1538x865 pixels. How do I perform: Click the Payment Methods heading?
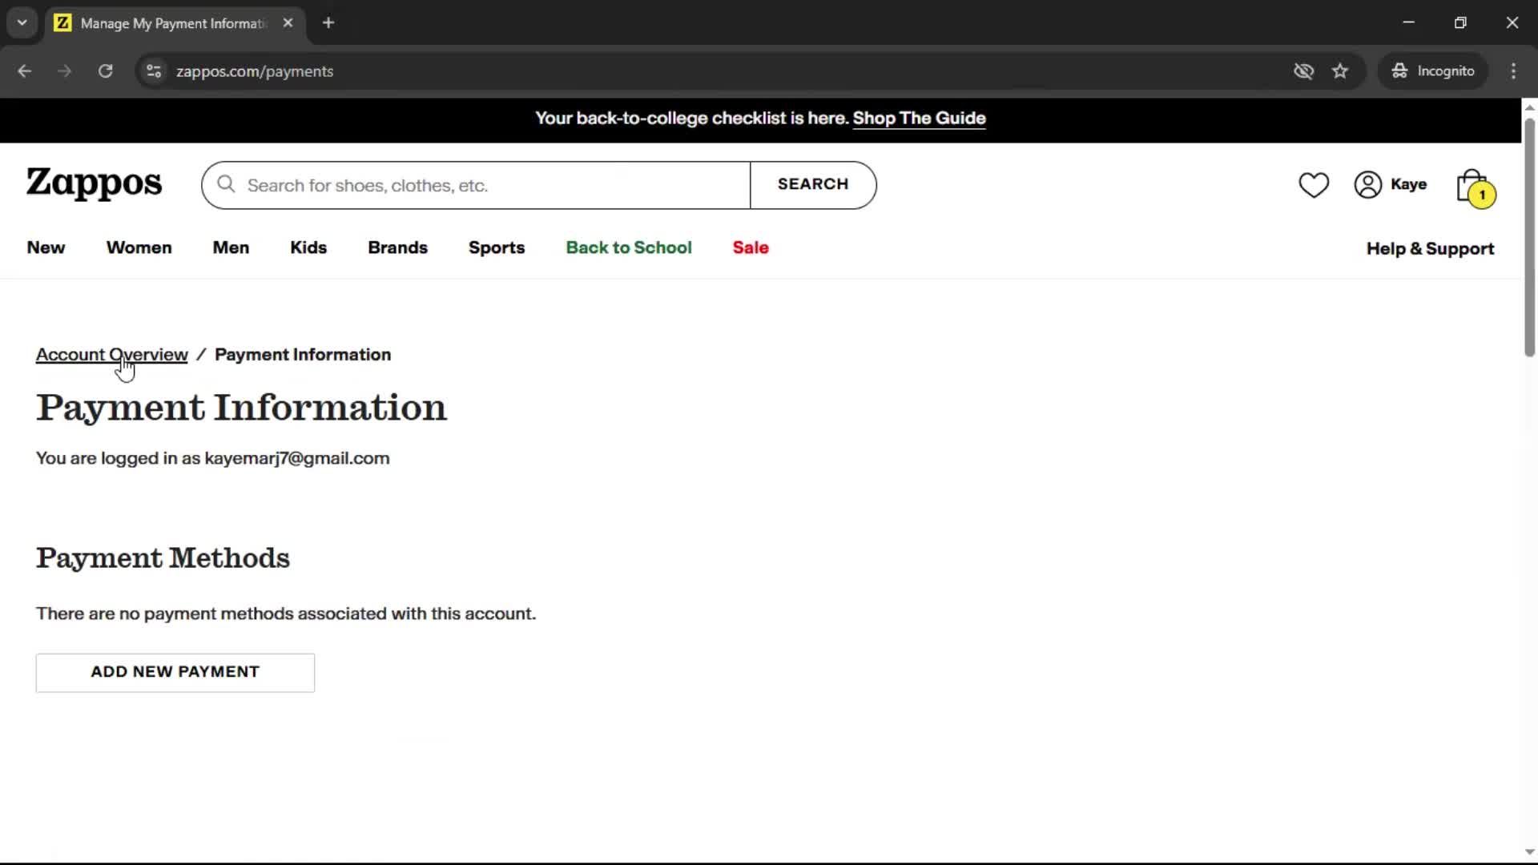163,558
